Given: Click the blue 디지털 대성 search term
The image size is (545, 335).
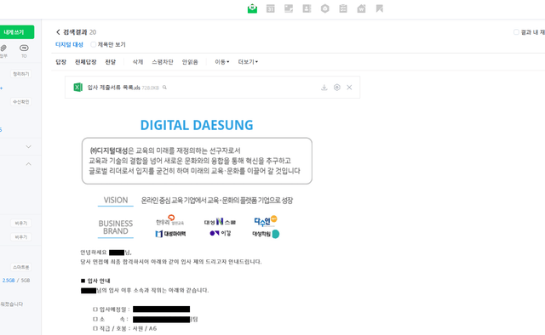Looking at the screenshot, I should point(69,44).
